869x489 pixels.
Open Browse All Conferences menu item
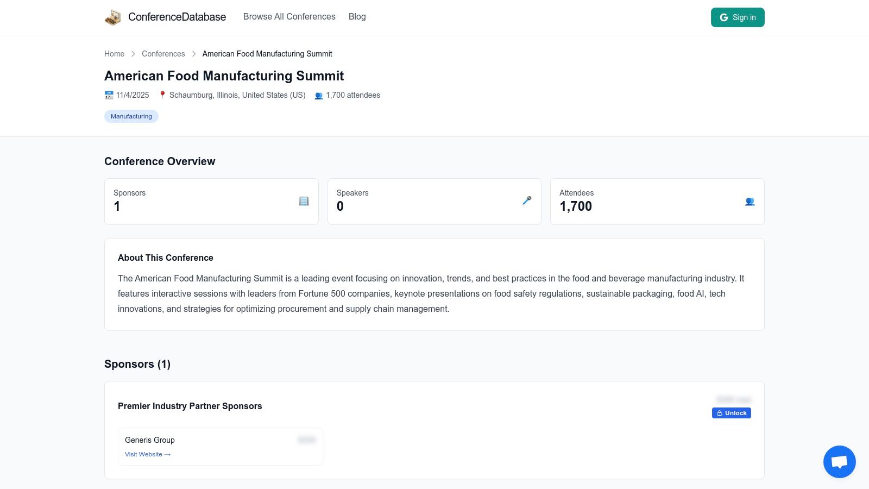289,17
